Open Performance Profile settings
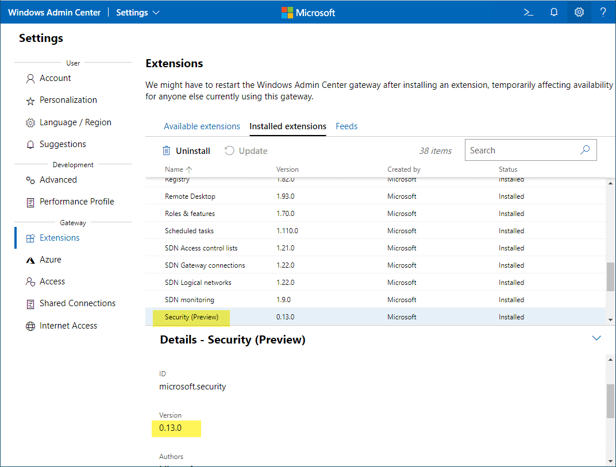 76,202
